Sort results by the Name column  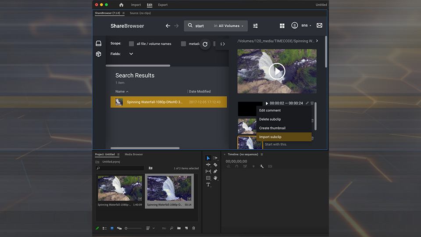click(122, 91)
